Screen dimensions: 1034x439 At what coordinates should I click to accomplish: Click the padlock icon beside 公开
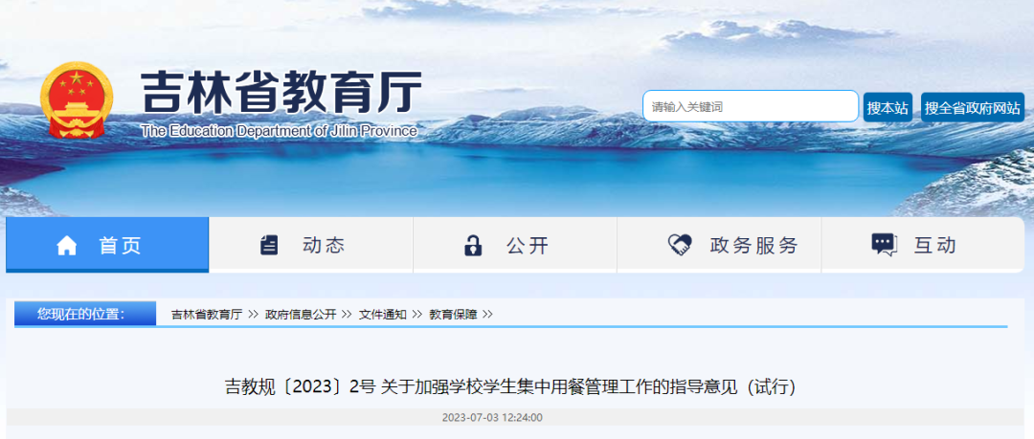pyautogui.click(x=473, y=245)
